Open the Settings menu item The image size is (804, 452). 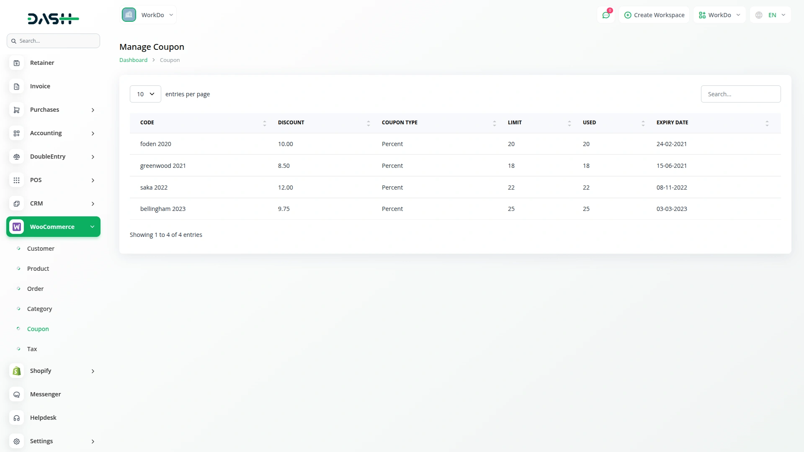pyautogui.click(x=41, y=441)
